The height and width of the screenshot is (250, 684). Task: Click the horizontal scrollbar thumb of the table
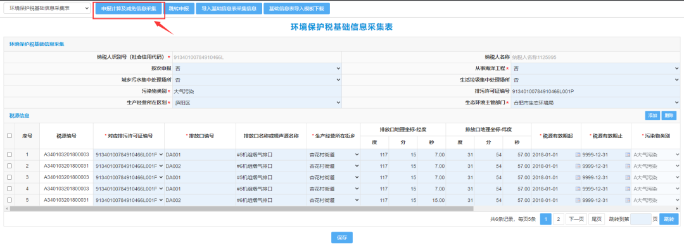tap(241, 209)
